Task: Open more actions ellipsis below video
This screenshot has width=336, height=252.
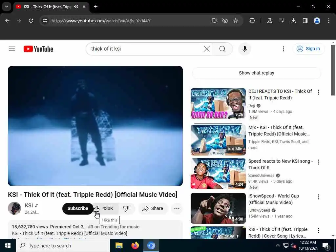Action: coord(177,208)
